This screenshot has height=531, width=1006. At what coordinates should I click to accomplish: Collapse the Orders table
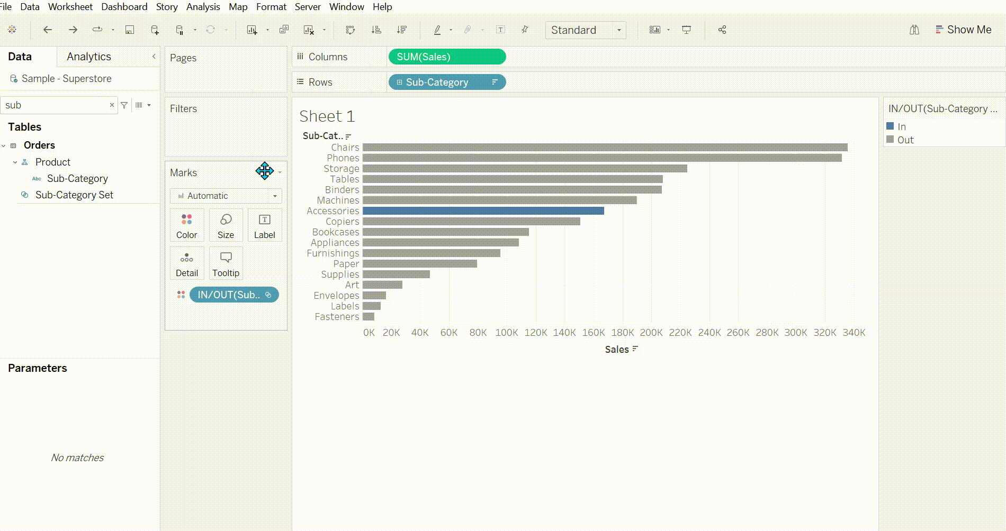coord(4,145)
